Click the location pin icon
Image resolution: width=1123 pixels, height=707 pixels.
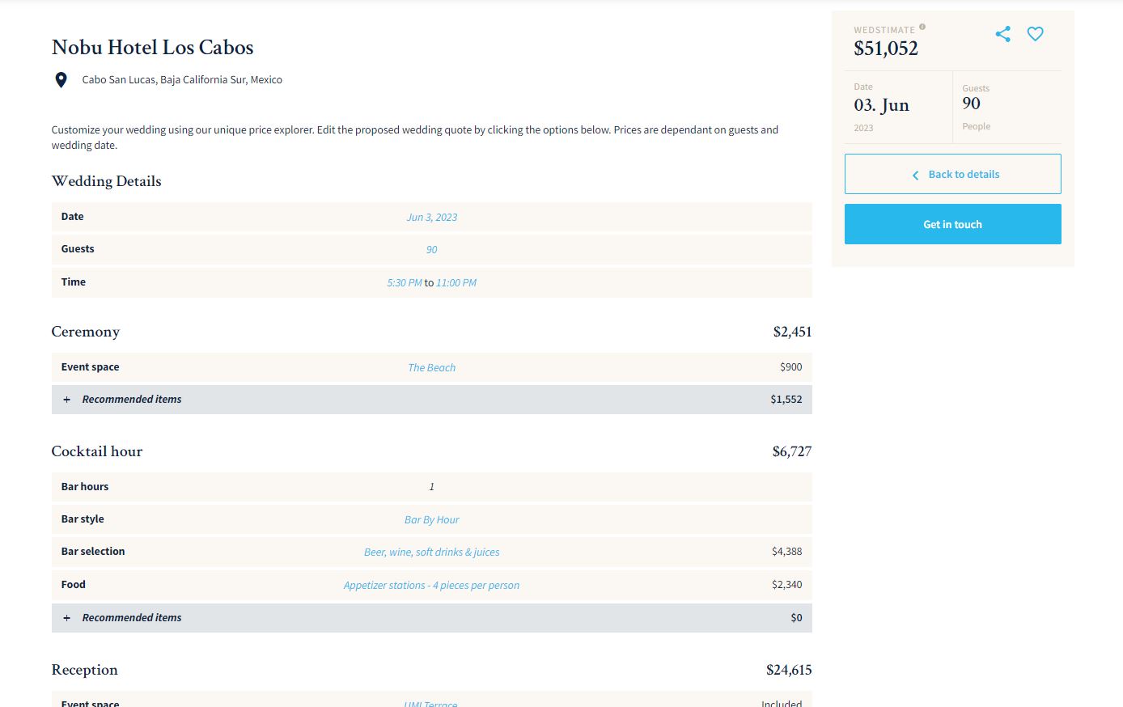(61, 80)
